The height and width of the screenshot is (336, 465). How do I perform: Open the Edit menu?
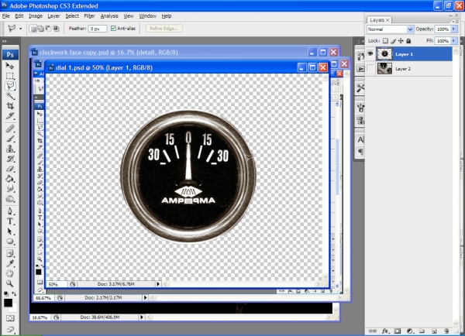pos(19,16)
